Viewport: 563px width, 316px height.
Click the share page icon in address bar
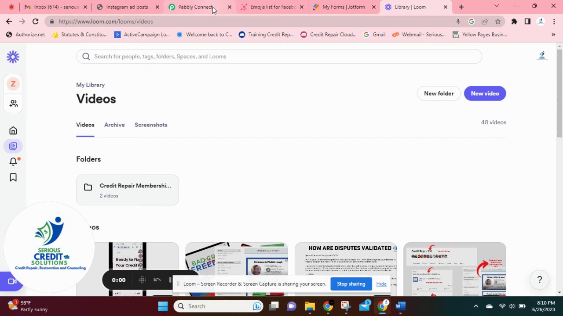click(485, 21)
